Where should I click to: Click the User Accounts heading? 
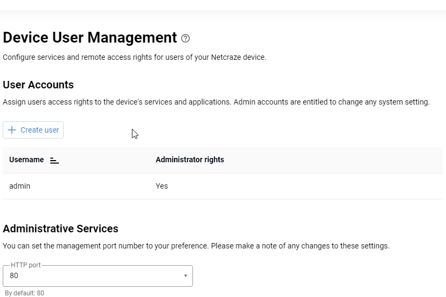click(x=38, y=85)
